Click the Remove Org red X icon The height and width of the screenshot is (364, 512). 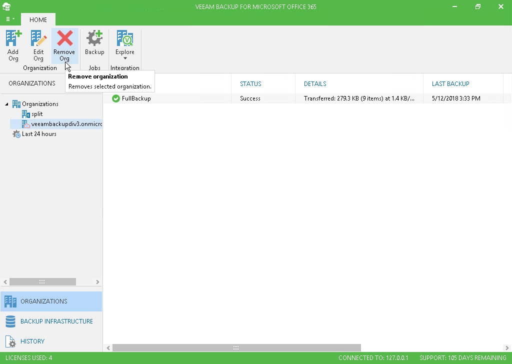[x=64, y=38]
